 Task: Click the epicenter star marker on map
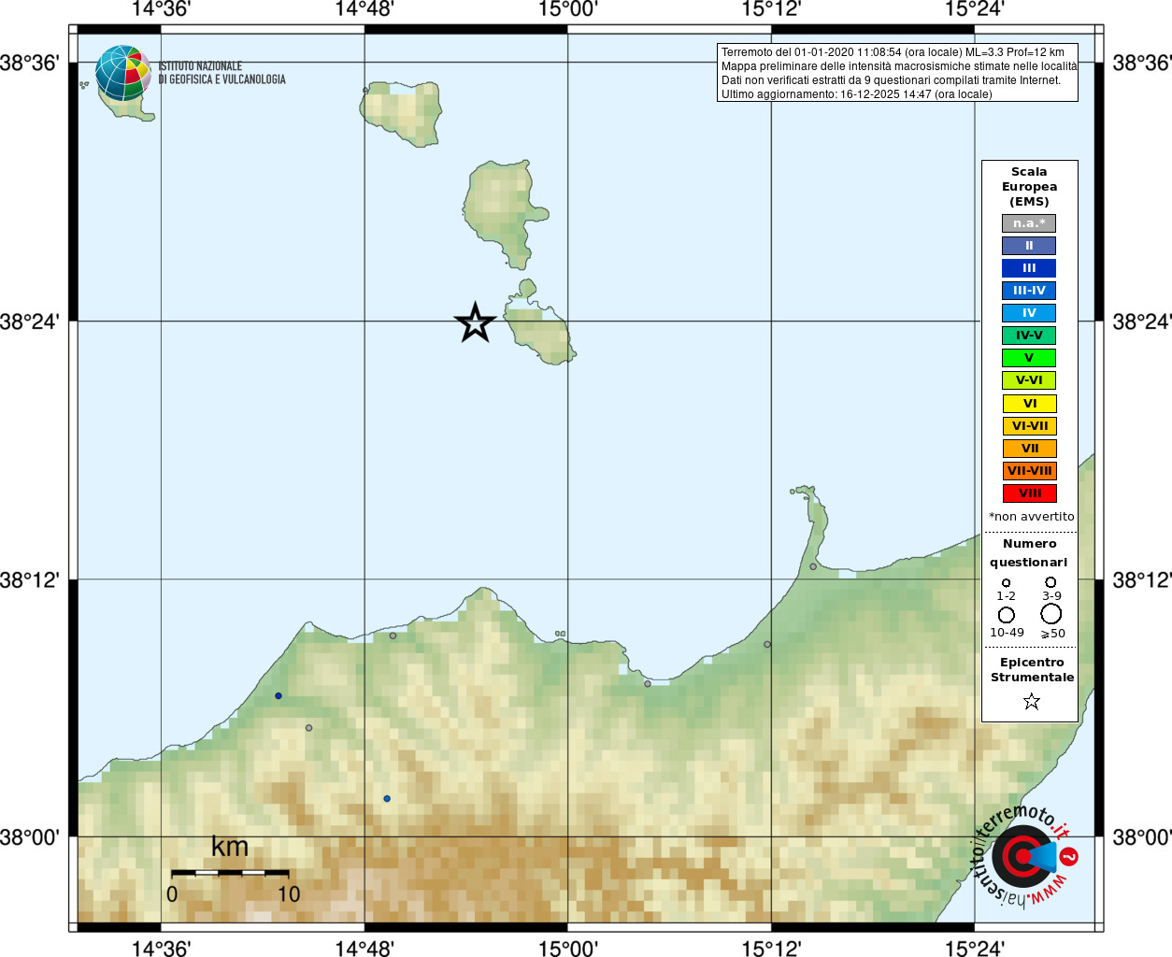475,322
